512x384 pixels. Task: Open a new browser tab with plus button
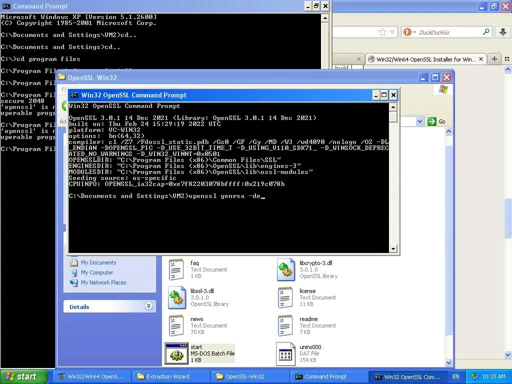pos(494,59)
